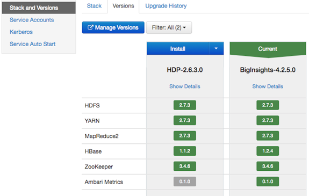Click grey Ambari Metrics 0.1.0 badge
309x196 pixels.
tap(185, 182)
